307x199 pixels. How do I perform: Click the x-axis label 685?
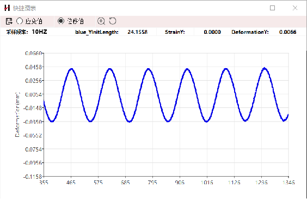125,183
